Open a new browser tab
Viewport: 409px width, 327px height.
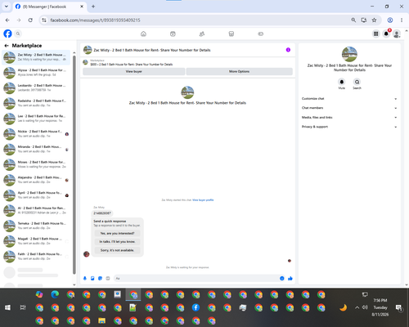[x=93, y=7]
